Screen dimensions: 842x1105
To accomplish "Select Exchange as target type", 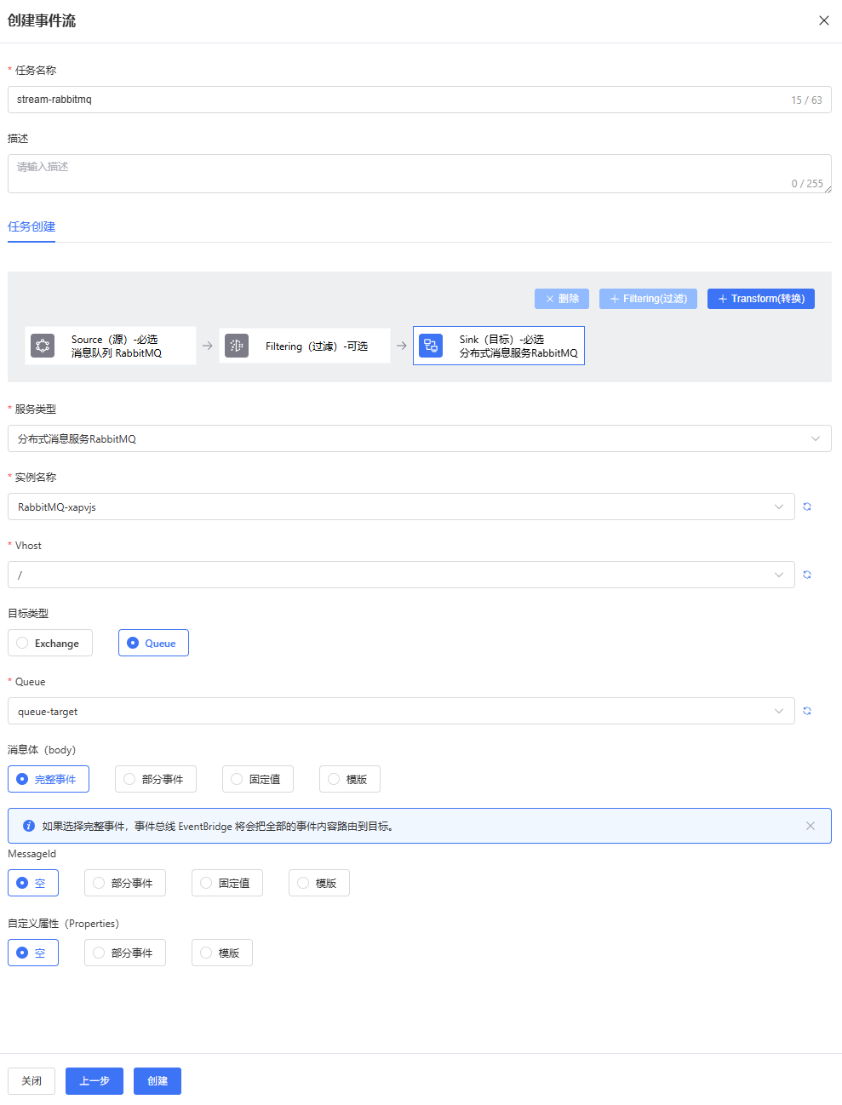I will click(x=50, y=643).
